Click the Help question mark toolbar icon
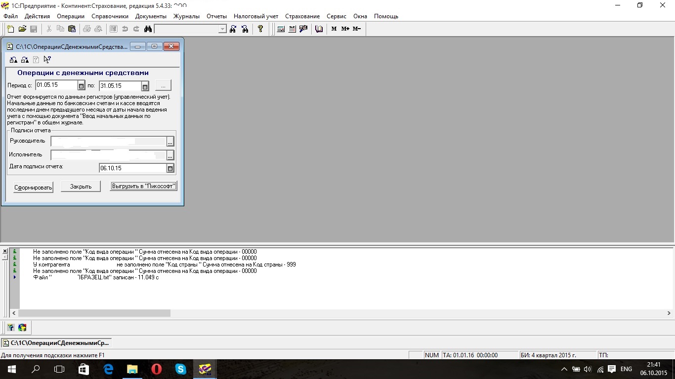The height and width of the screenshot is (379, 675). coord(260,29)
